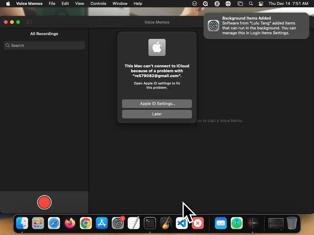Close the Voice Memos window

point(6,22)
